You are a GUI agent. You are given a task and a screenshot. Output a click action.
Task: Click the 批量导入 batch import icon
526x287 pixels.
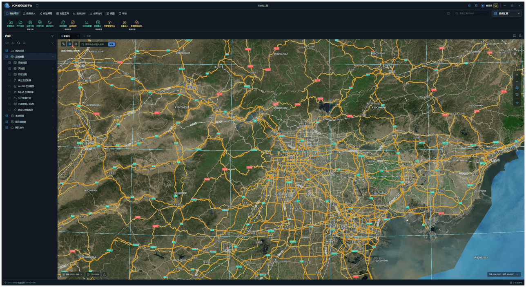(x=125, y=22)
